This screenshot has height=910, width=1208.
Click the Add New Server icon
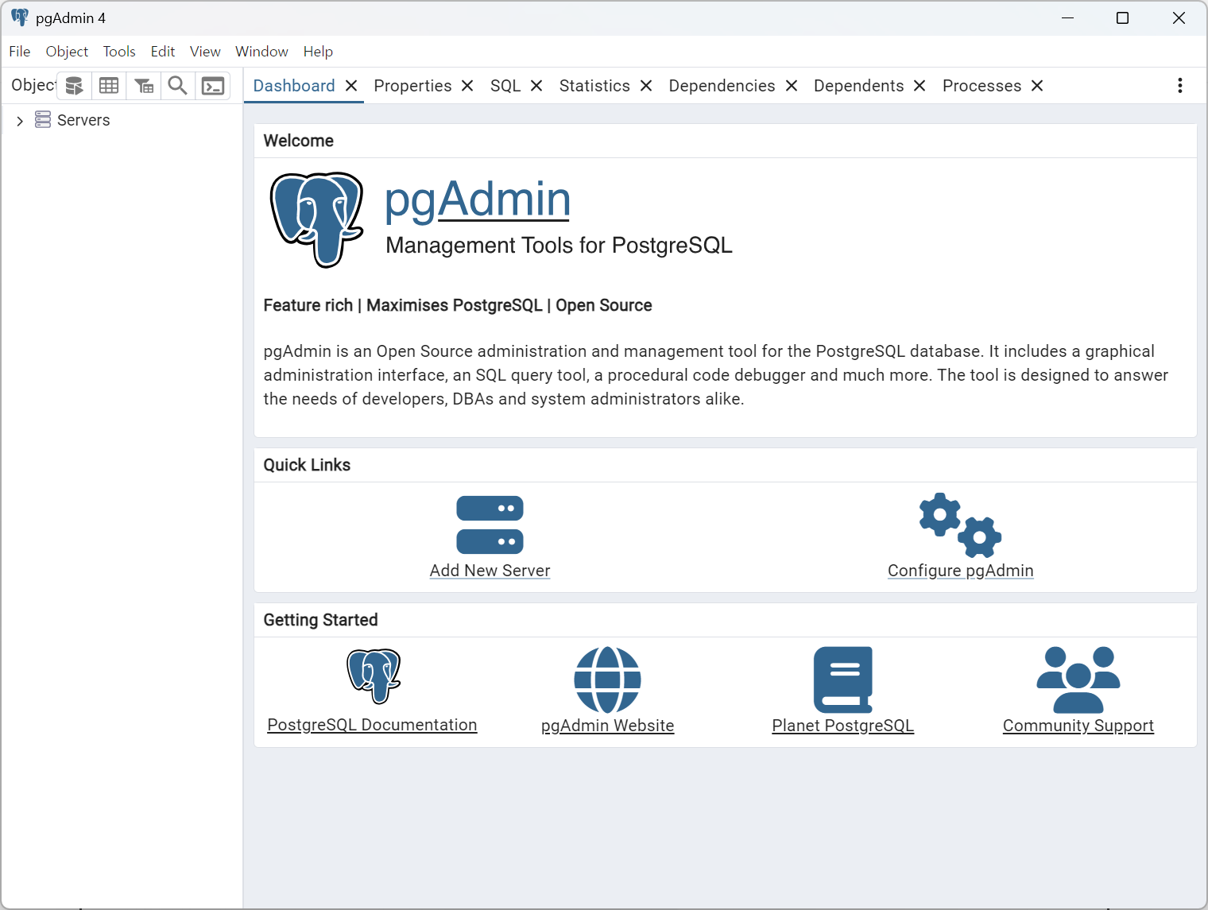[490, 525]
